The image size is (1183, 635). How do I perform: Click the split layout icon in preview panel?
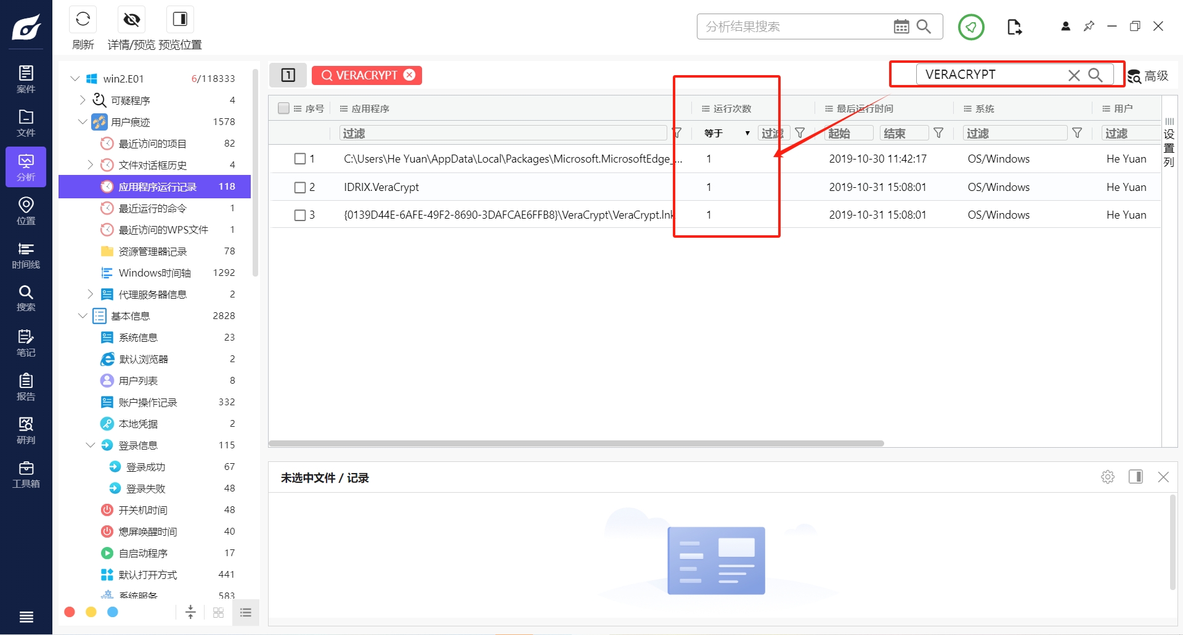pos(1136,477)
